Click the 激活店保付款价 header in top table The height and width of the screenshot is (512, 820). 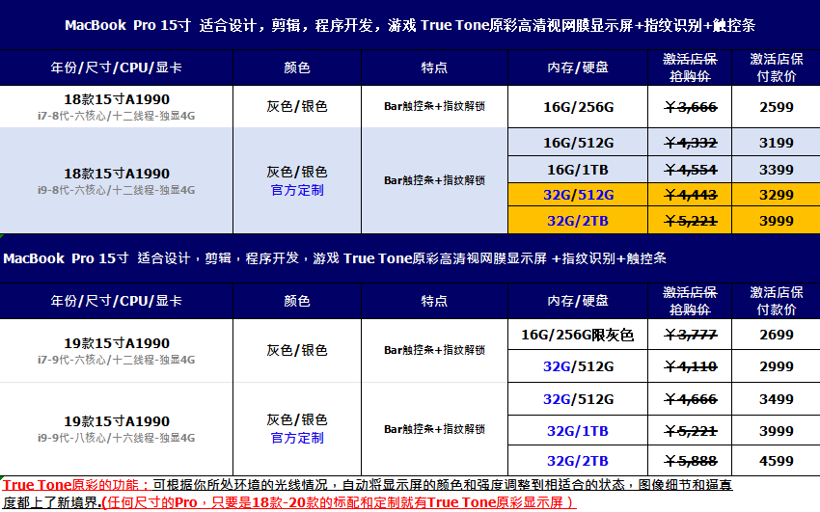click(776, 67)
